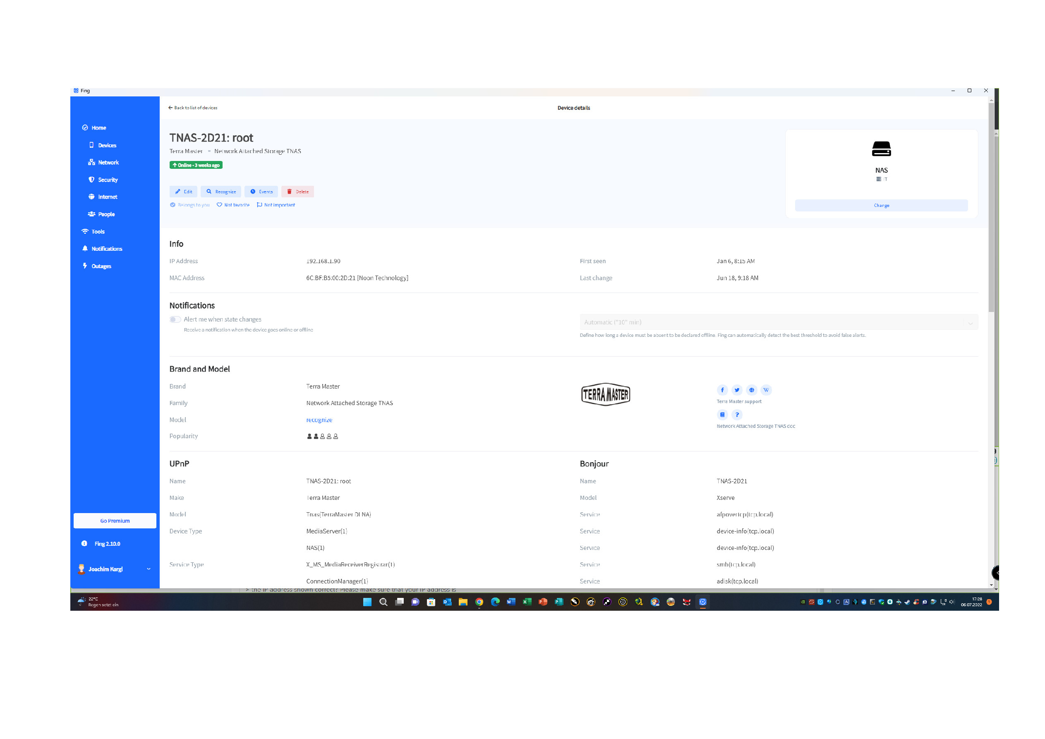The width and height of the screenshot is (1045, 739).
Task: Click the volume tray icon
Action: 951,602
